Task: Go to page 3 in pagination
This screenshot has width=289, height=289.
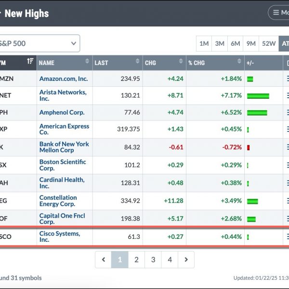Action: pyautogui.click(x=153, y=260)
